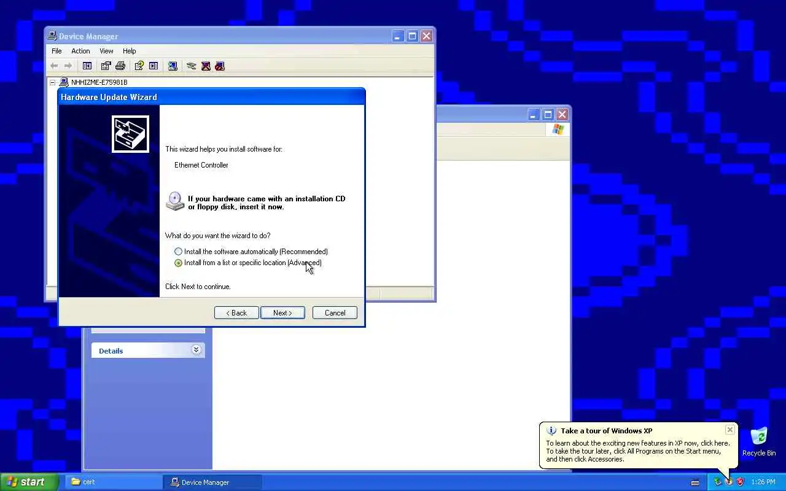
Task: Open the View menu
Action: [106, 51]
